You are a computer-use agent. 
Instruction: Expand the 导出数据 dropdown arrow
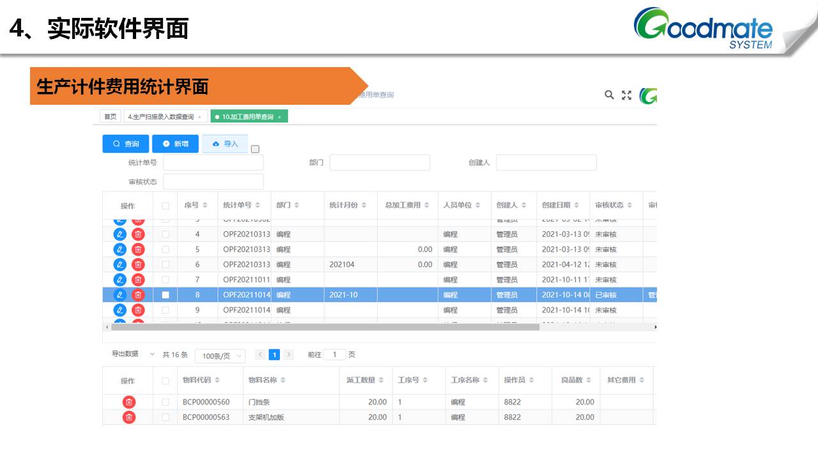click(x=152, y=354)
